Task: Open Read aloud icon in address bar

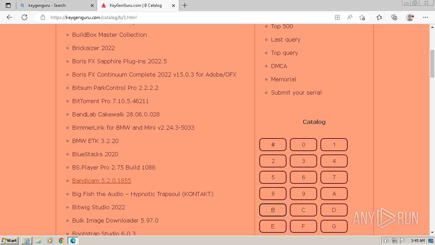Action: tap(350, 17)
